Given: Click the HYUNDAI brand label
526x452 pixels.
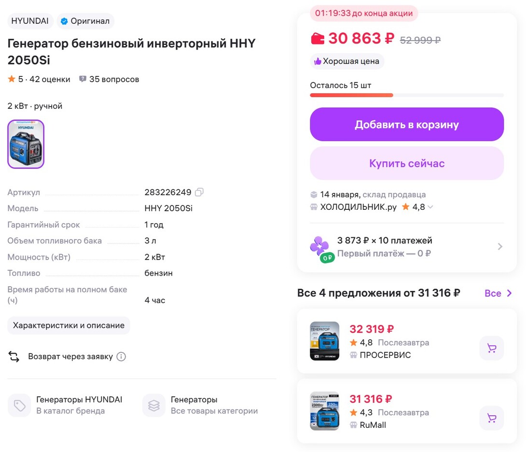Looking at the screenshot, I should (30, 21).
